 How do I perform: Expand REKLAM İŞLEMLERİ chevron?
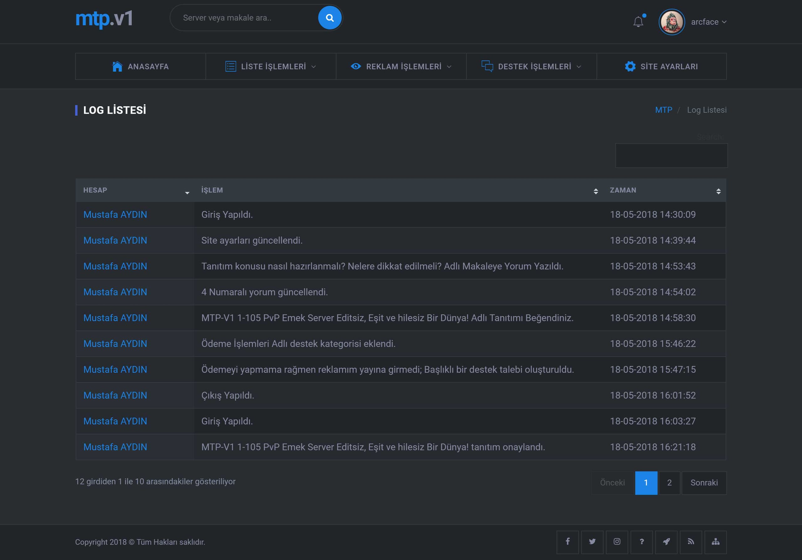449,67
